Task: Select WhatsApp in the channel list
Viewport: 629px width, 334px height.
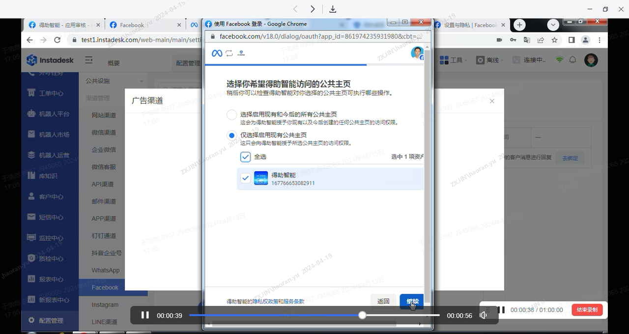Action: 105,270
